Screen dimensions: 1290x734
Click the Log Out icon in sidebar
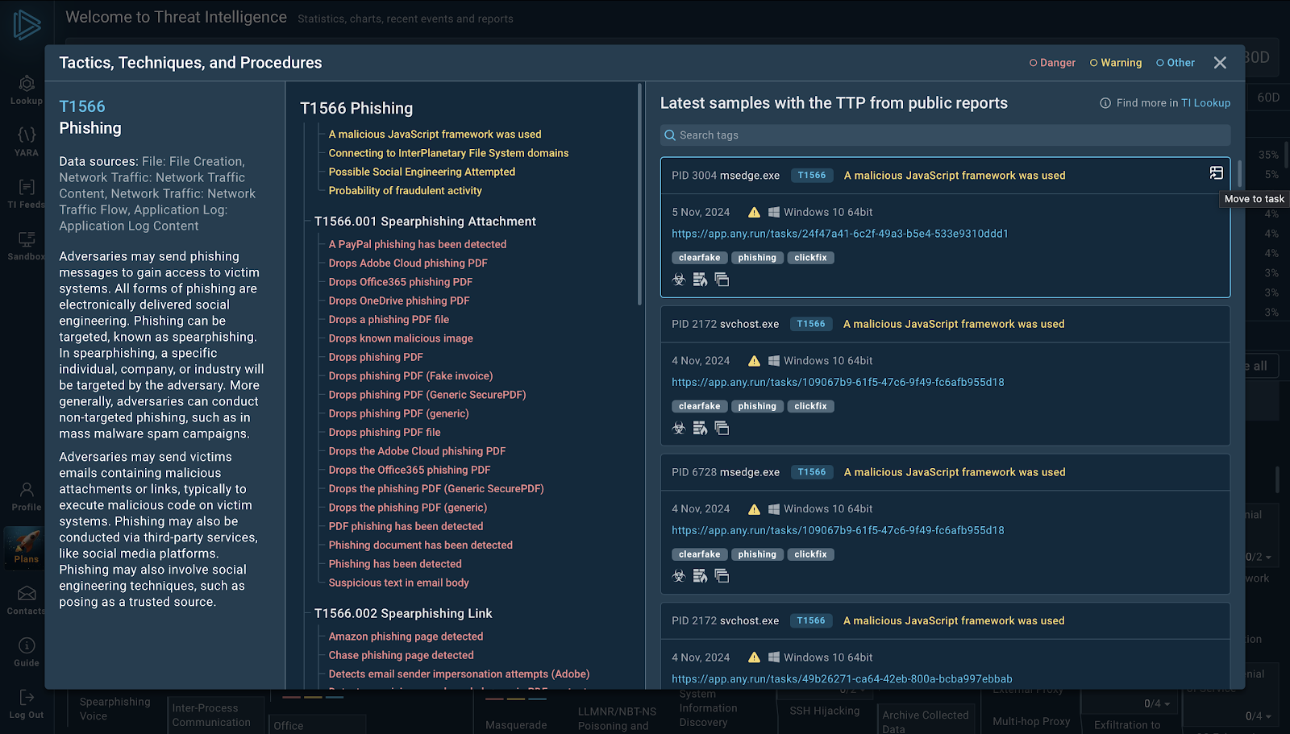click(26, 704)
